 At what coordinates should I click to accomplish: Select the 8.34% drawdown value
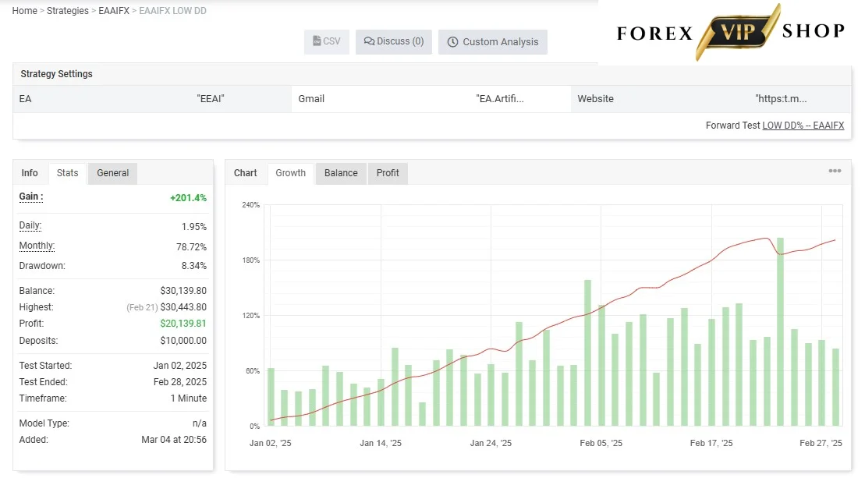pos(194,266)
